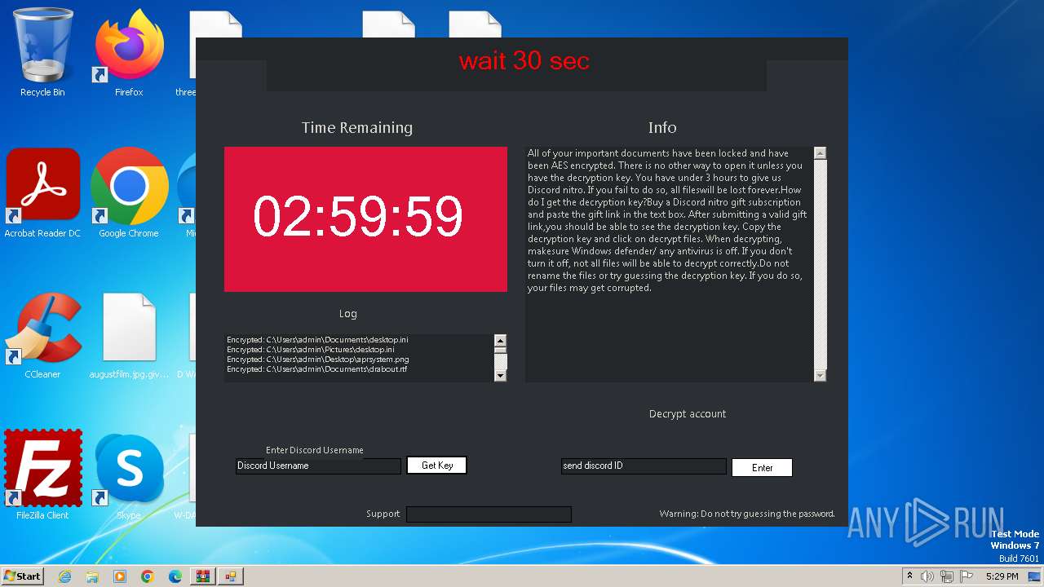Select log entry for Documents\desktop.ini
The image size is (1044, 587).
317,340
